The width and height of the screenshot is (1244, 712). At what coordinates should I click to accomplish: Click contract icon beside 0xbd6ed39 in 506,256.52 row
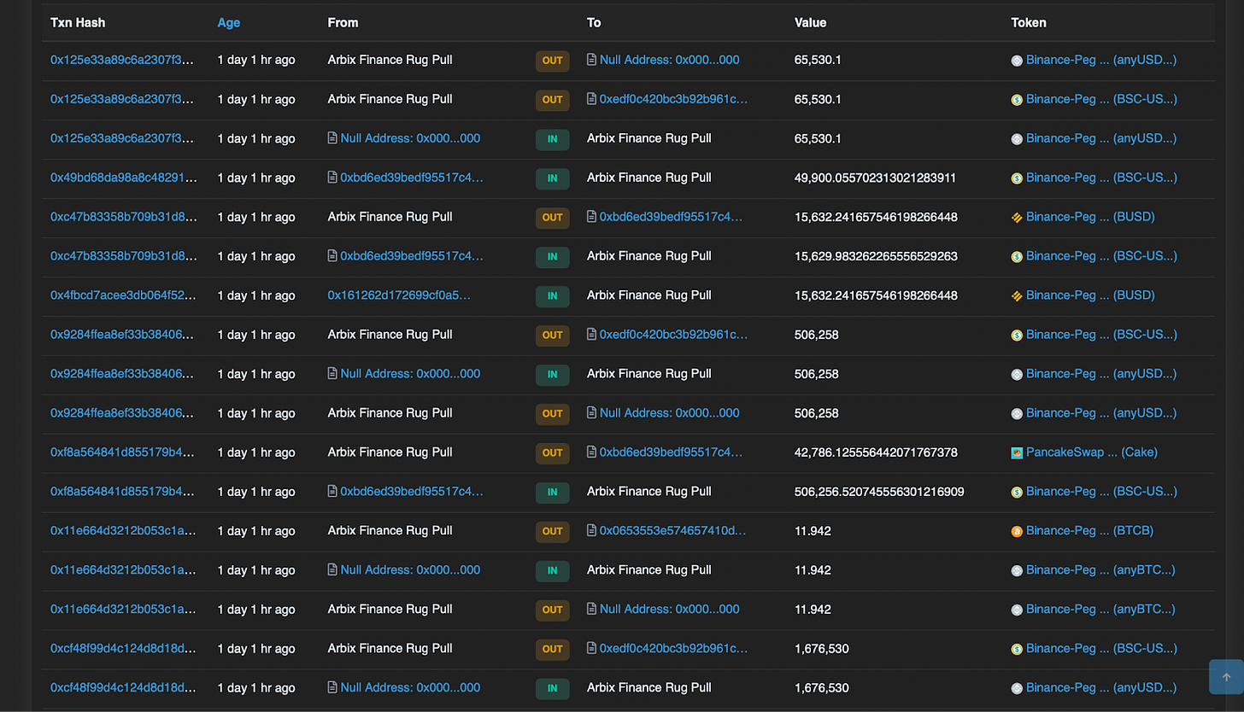point(332,492)
